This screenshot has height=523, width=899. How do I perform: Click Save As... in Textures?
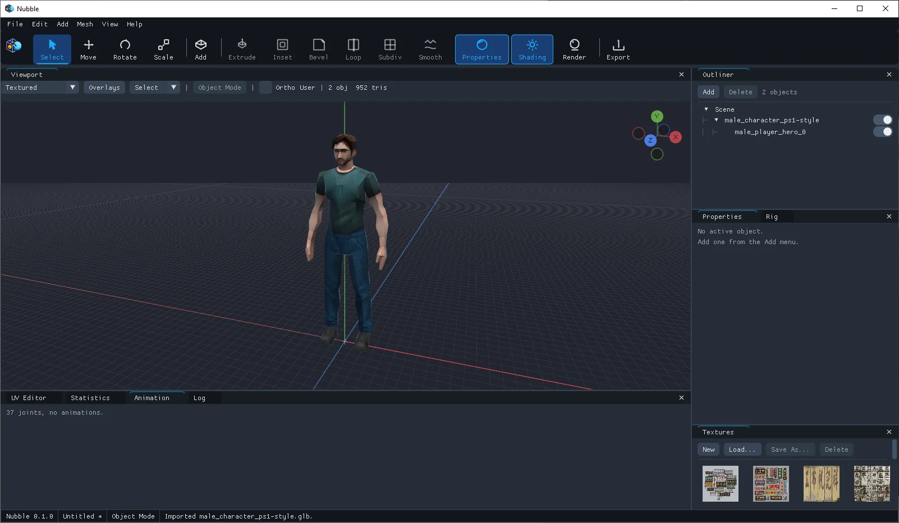tap(790, 449)
